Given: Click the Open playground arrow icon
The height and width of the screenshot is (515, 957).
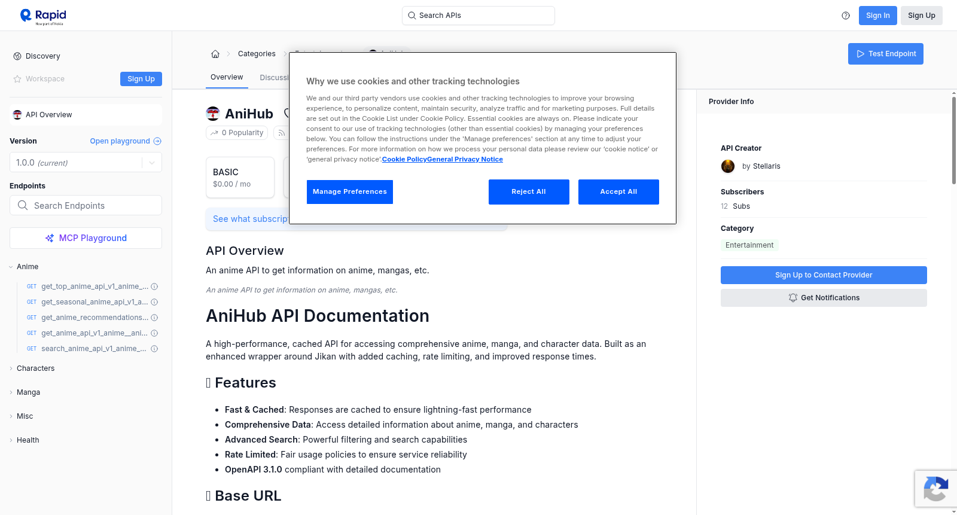Looking at the screenshot, I should pos(157,141).
